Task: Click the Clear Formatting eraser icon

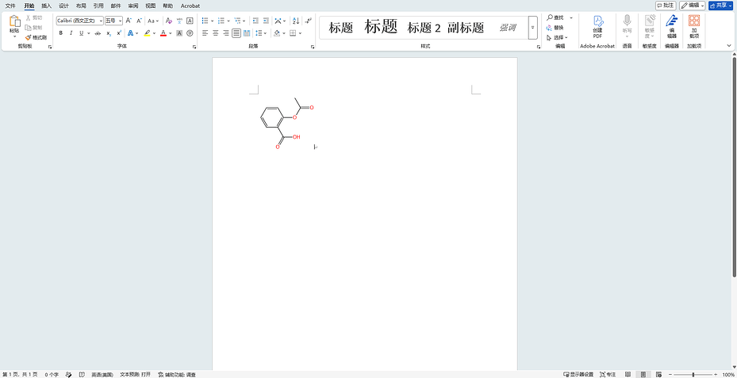Action: click(x=169, y=21)
